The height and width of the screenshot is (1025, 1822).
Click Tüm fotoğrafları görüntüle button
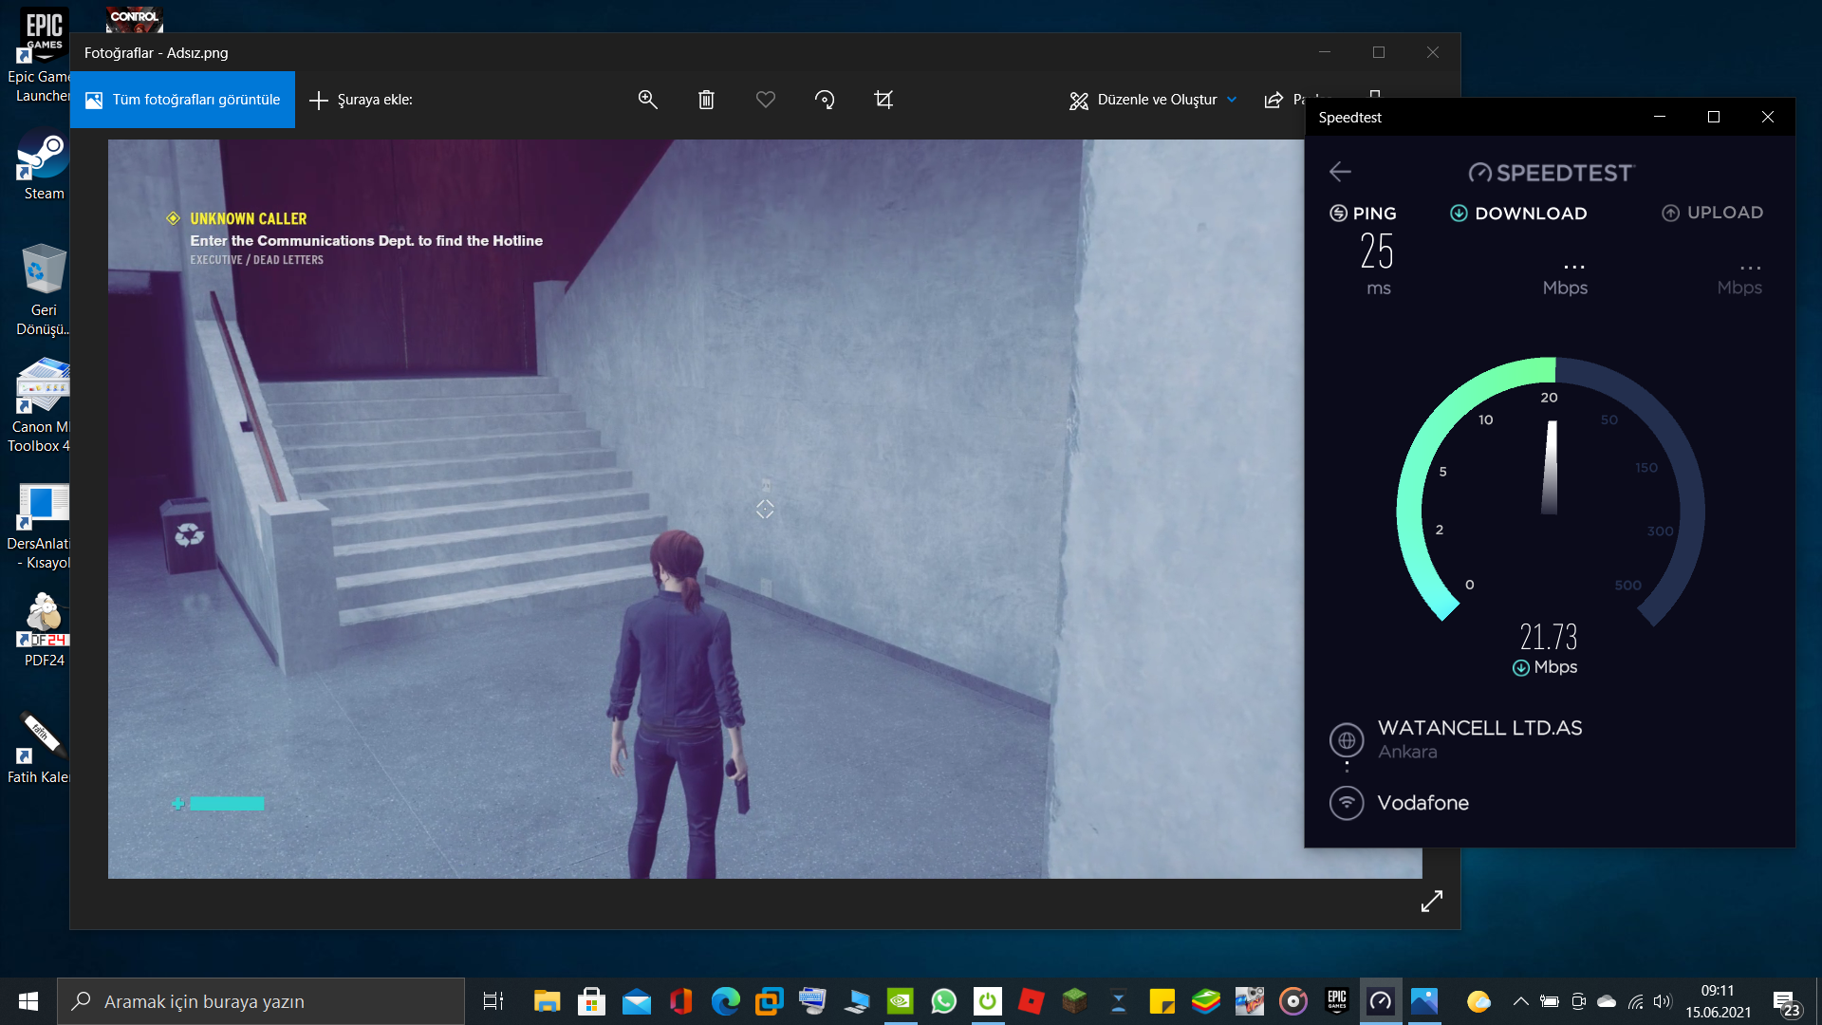click(x=183, y=100)
